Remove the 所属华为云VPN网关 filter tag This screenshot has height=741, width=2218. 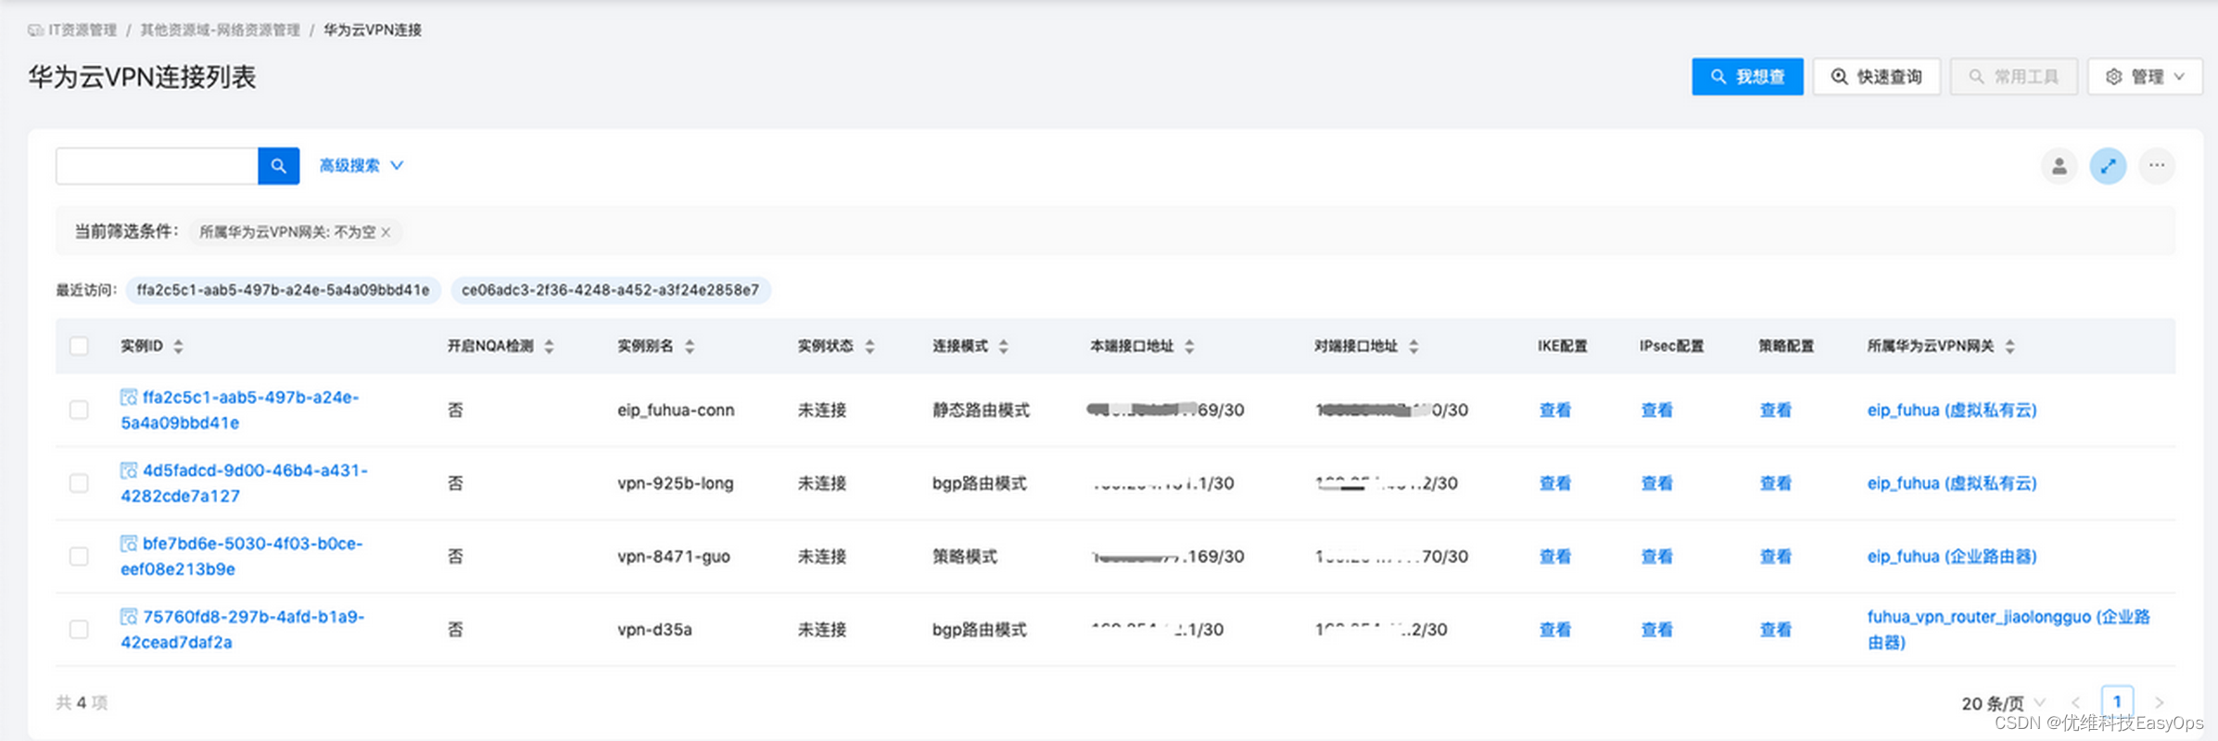387,232
